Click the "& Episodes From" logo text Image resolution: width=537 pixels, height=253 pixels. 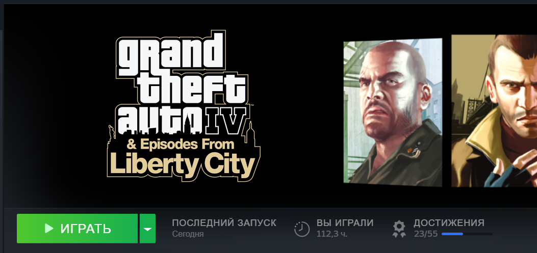(x=181, y=144)
